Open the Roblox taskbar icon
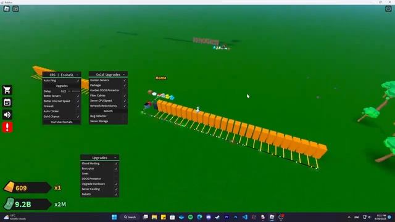The width and height of the screenshot is (395, 222). 272,217
